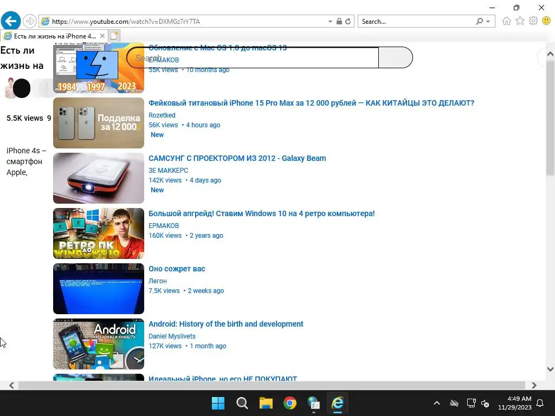Click the ЗЕ МАККЕРС channel name
Image resolution: width=555 pixels, height=416 pixels.
pyautogui.click(x=168, y=170)
